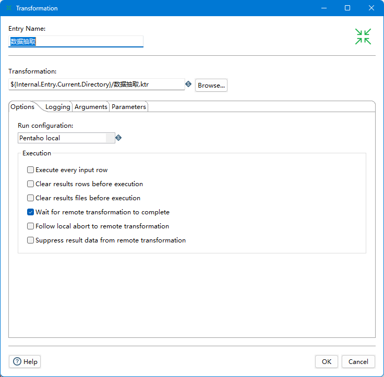This screenshot has height=377, width=384.
Task: Click the green transformation arrows icon
Action: tap(363, 37)
